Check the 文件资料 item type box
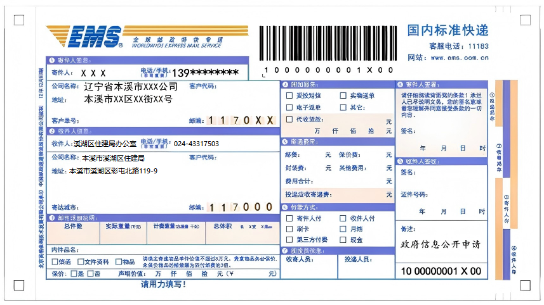Viewport: 544px width, 305px height. click(81, 262)
